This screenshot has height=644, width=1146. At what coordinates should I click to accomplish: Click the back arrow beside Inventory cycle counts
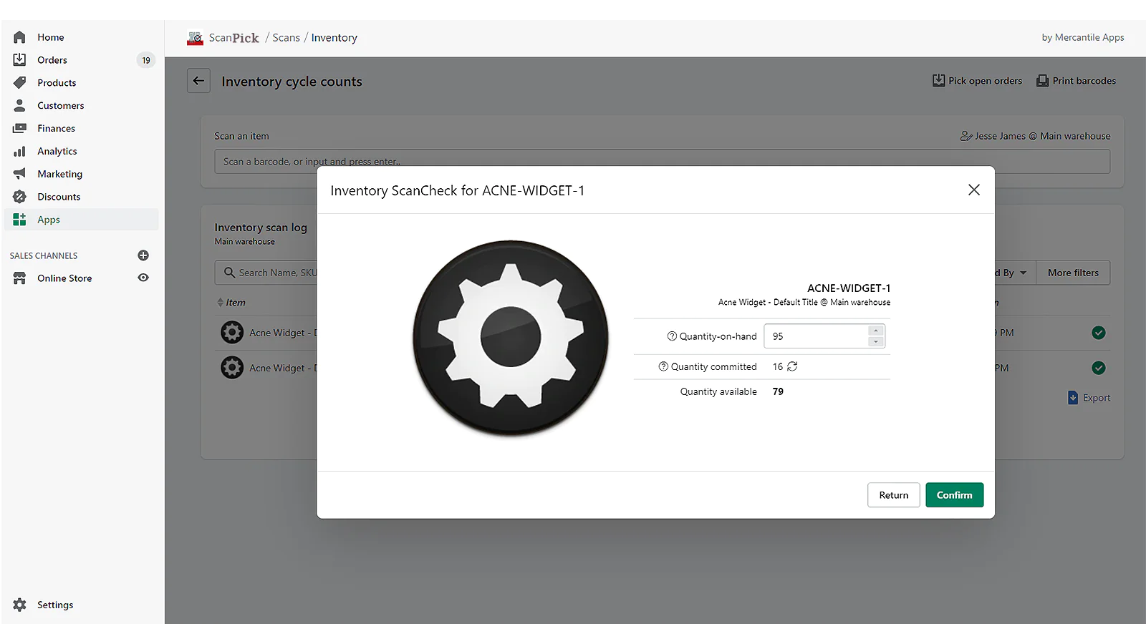tap(198, 81)
